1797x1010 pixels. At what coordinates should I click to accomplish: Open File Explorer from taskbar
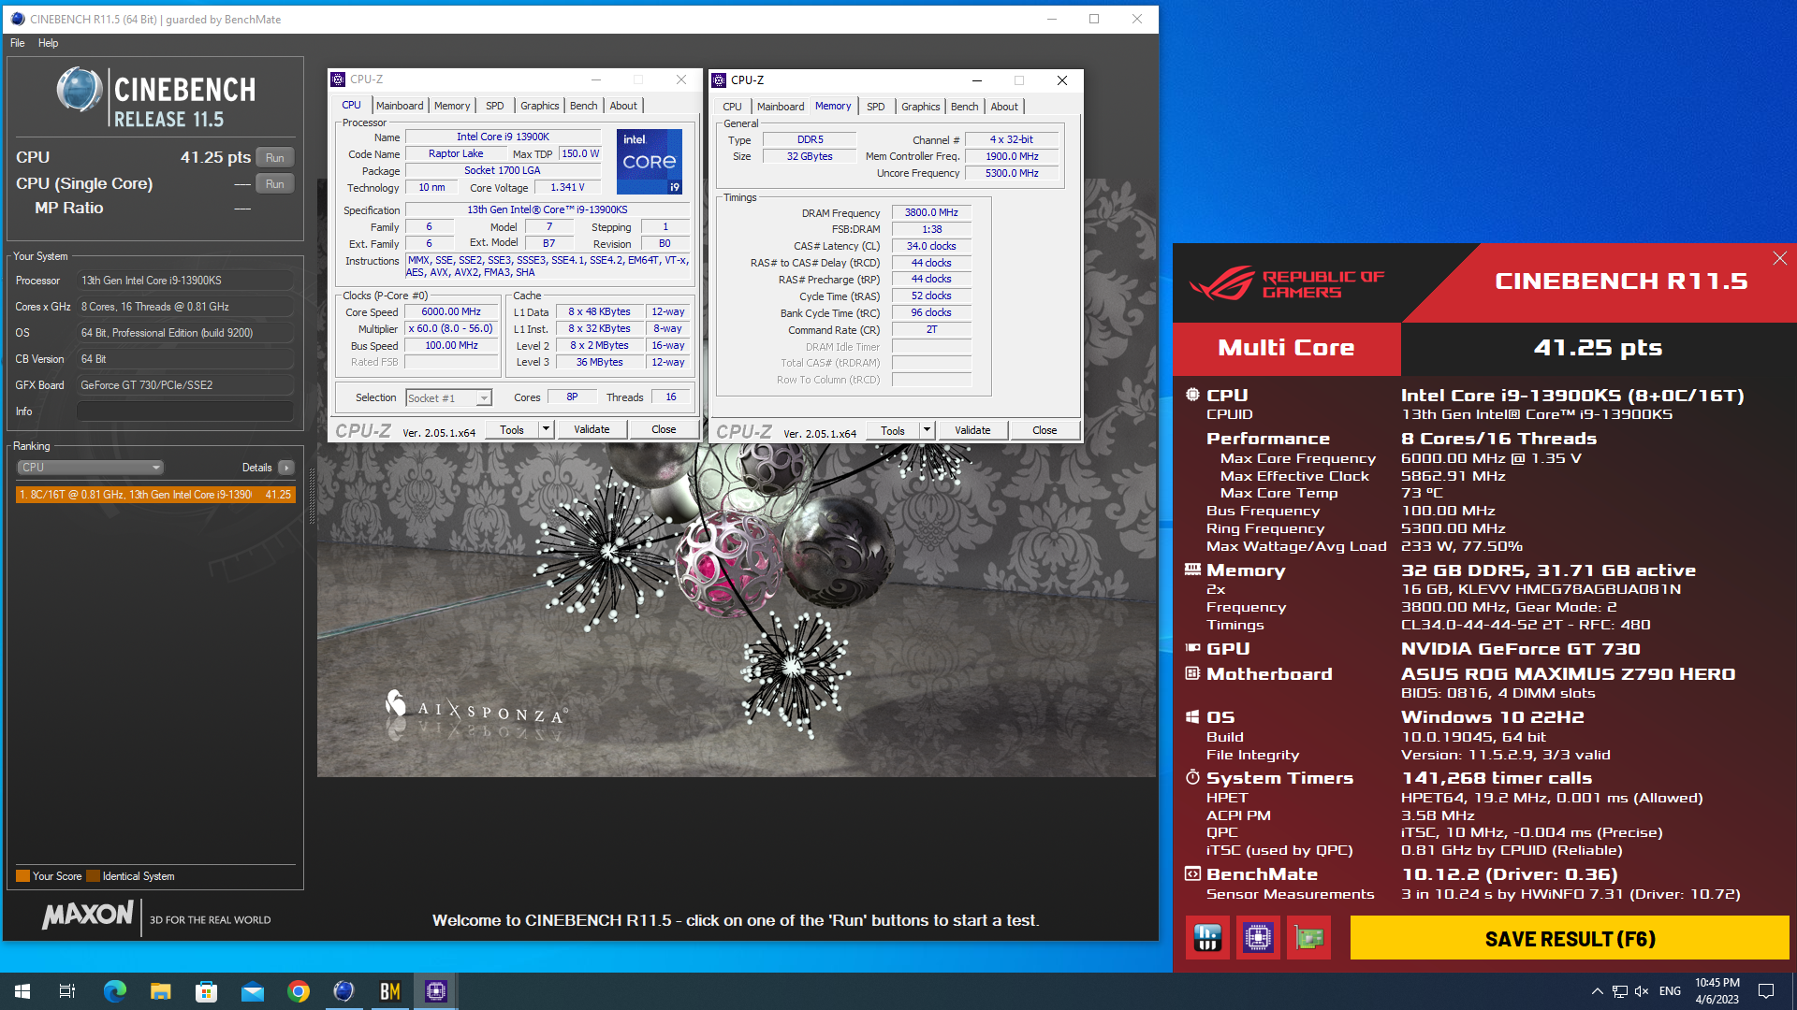(160, 991)
